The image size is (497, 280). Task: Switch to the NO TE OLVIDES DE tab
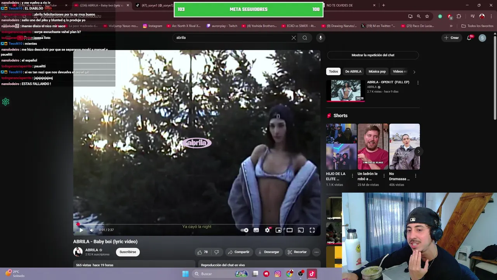[348, 5]
